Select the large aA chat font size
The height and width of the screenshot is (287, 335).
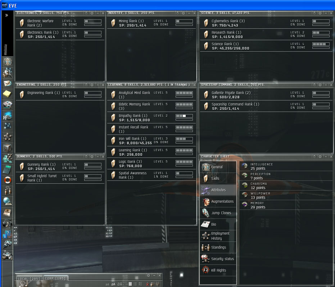click(120, 284)
